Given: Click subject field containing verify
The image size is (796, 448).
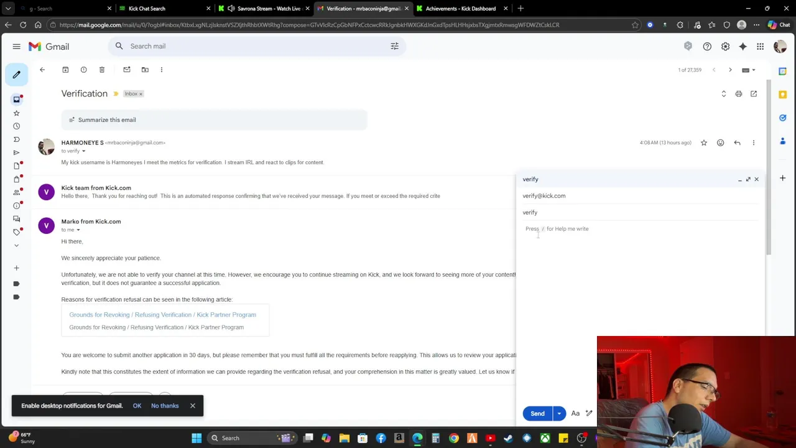Looking at the screenshot, I should (641, 213).
